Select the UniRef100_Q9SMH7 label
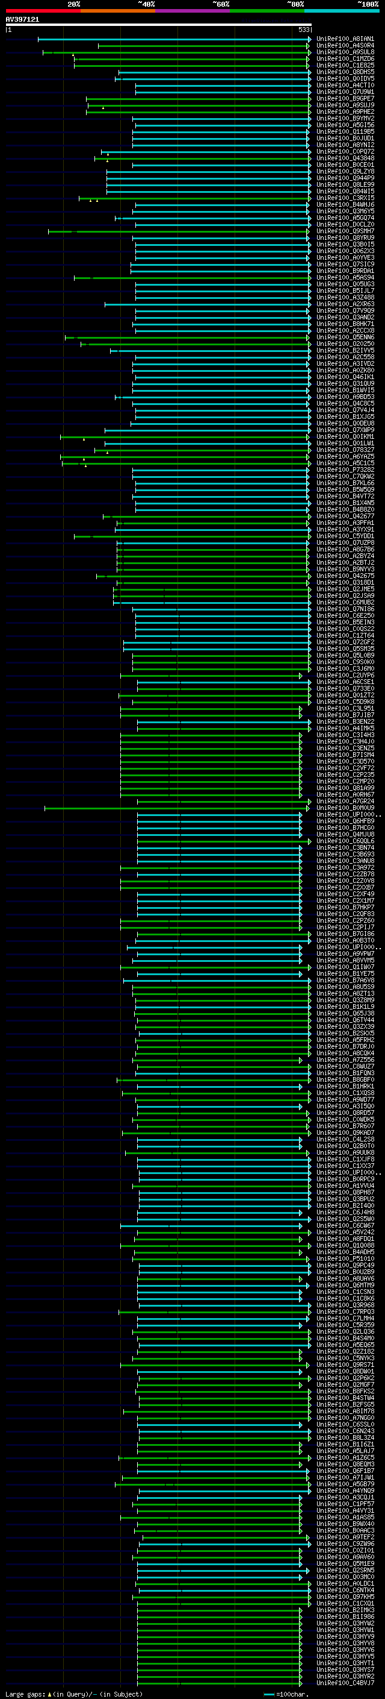This screenshot has width=385, height=1699. coord(345,231)
